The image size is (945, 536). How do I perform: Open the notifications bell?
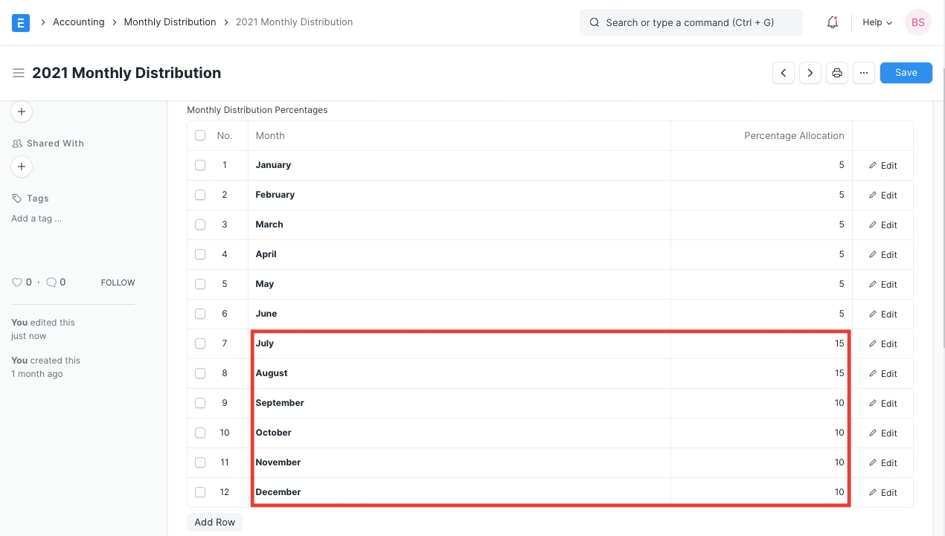[833, 22]
